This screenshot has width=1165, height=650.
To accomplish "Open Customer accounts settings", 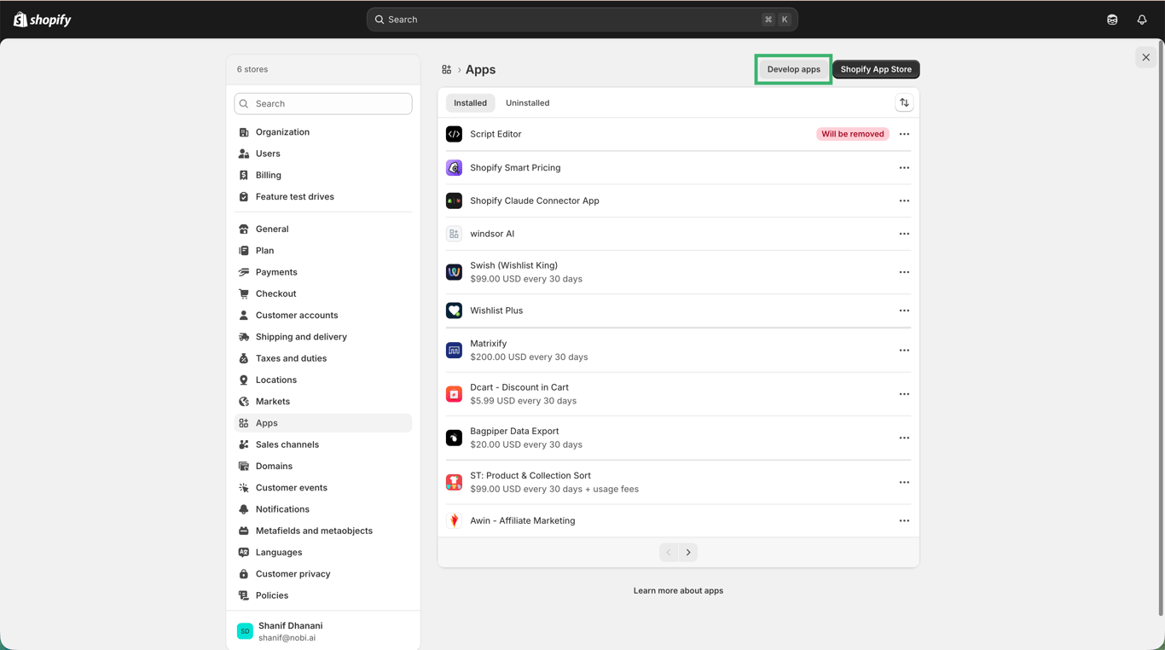I will click(x=323, y=315).
